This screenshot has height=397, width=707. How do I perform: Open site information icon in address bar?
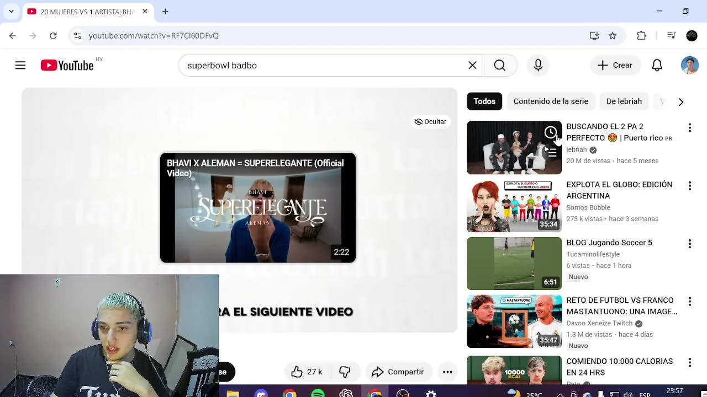point(77,36)
